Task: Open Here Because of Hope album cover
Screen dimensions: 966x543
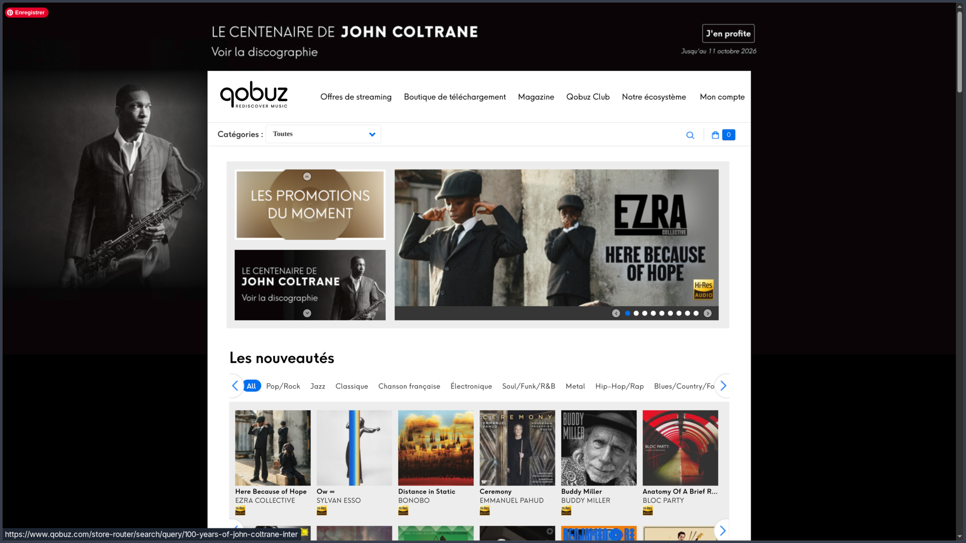Action: pos(273,448)
